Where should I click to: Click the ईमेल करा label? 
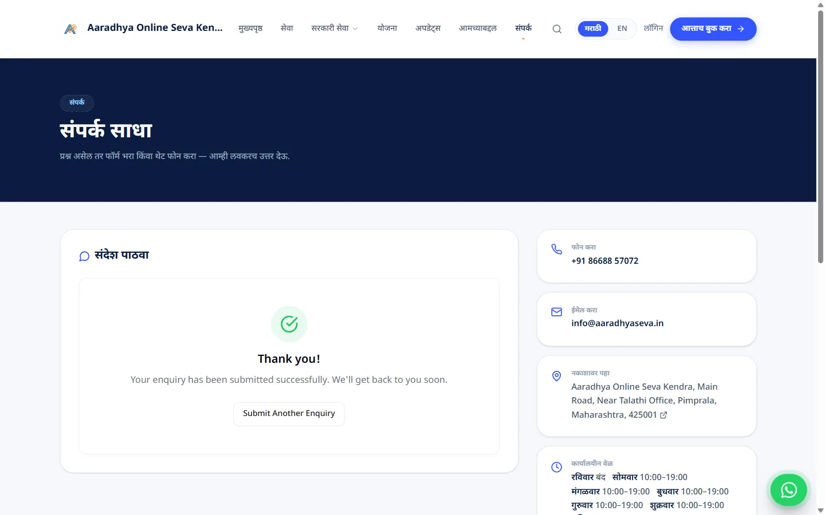584,310
